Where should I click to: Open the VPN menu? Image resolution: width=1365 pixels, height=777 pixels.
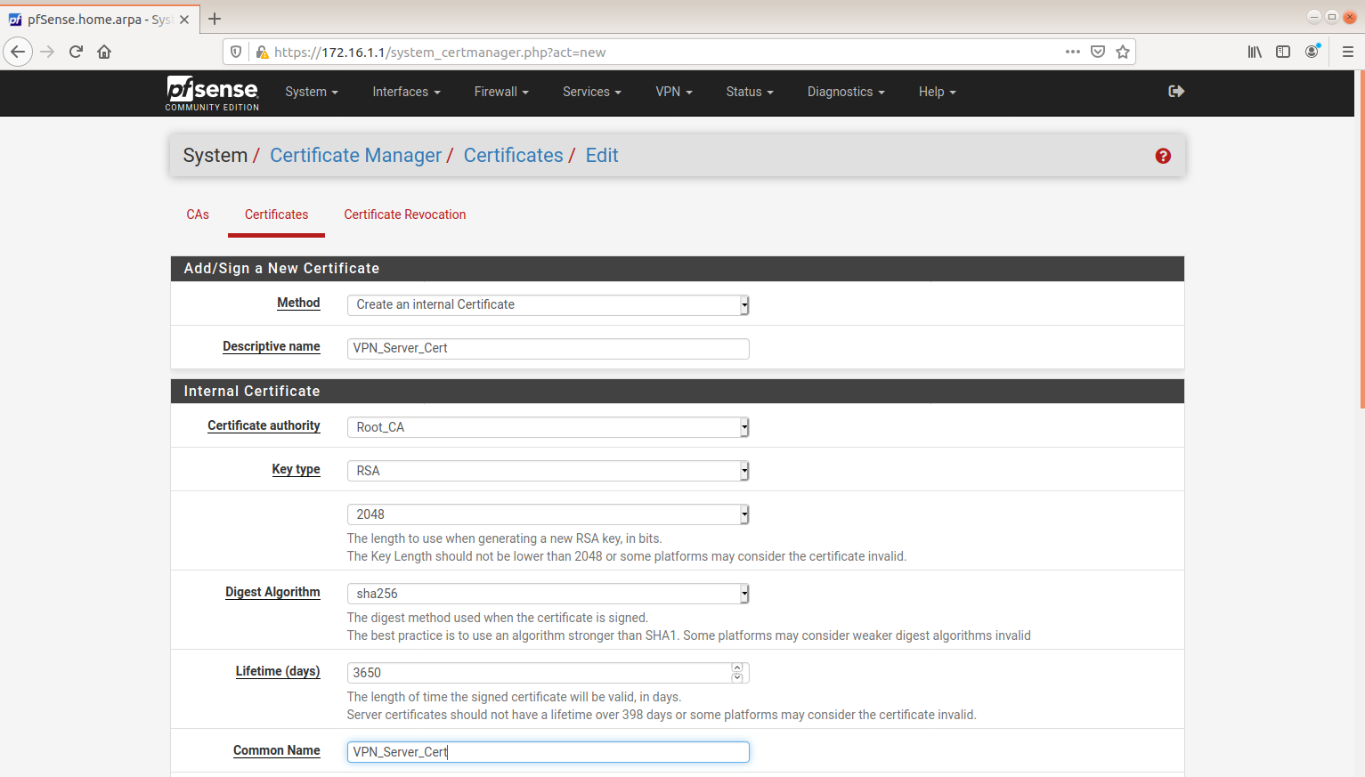point(674,92)
